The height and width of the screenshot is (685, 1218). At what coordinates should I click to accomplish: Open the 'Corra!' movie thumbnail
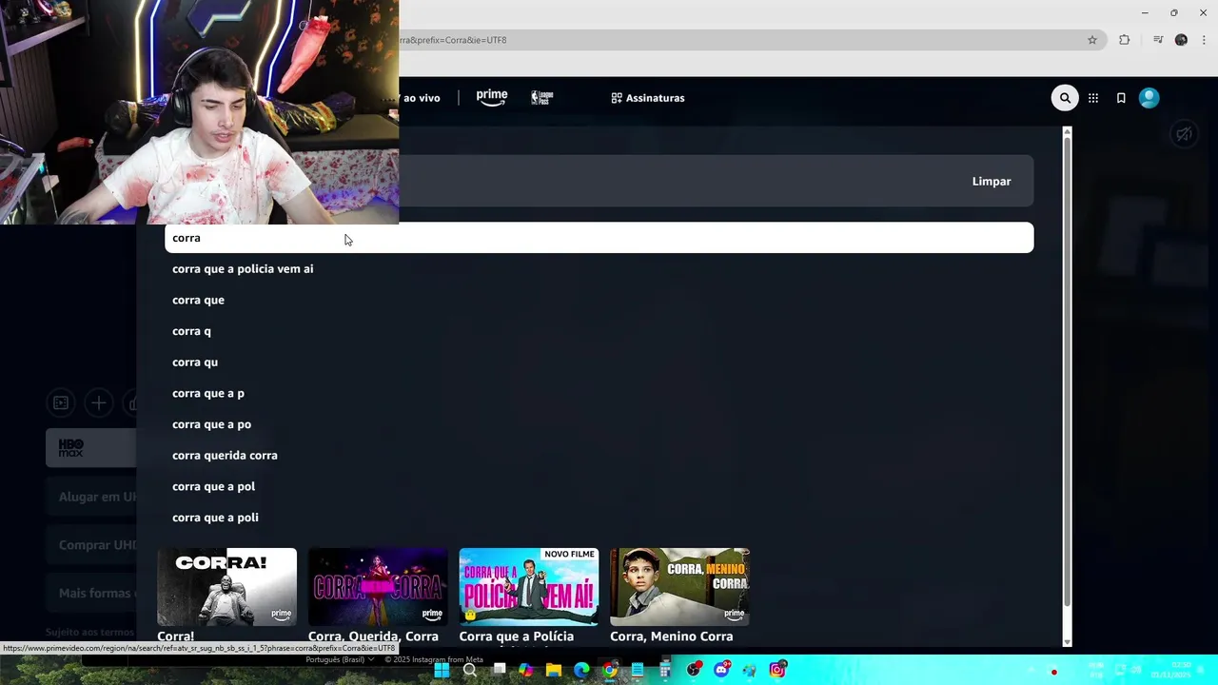pos(226,586)
